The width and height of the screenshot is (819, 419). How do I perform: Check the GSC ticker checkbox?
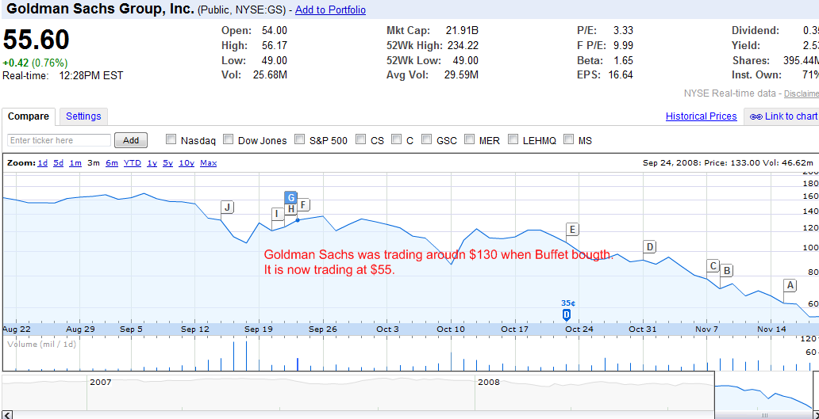(x=427, y=139)
